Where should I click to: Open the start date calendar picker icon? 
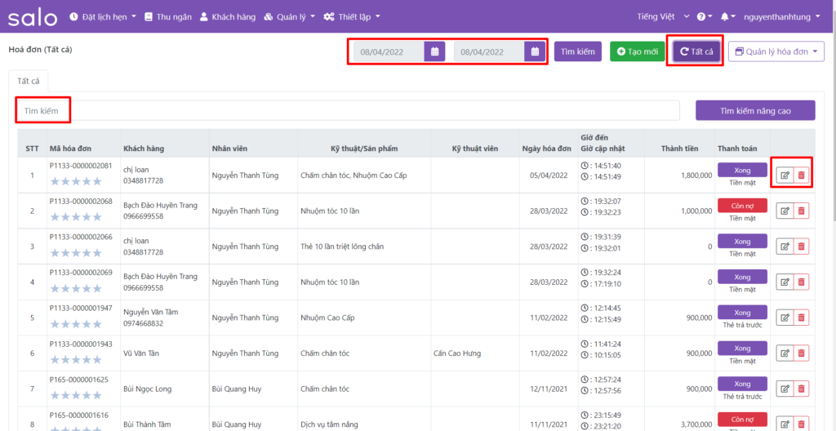[x=434, y=52]
